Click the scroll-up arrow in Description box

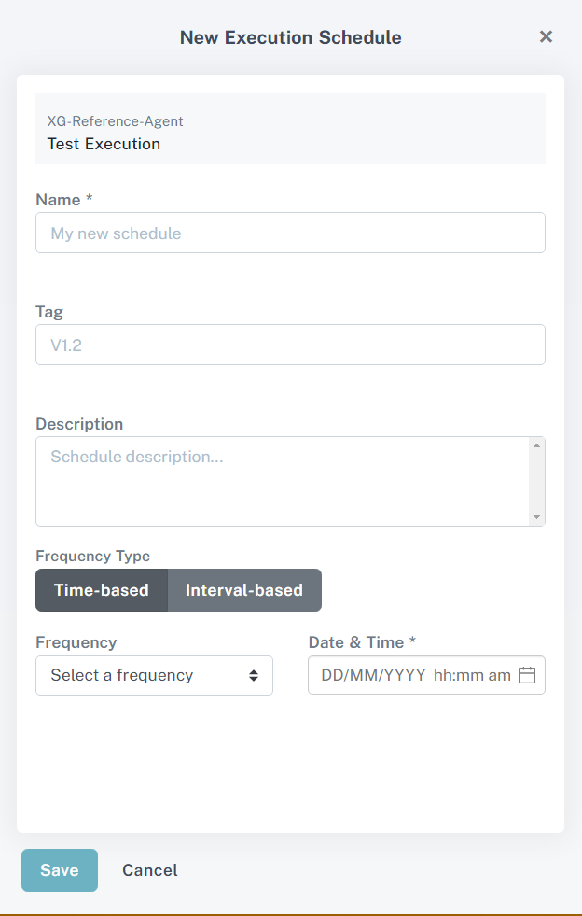pos(538,444)
